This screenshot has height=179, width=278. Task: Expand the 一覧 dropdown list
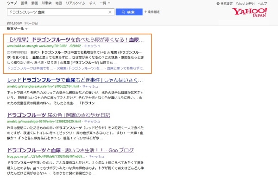pos(105,3)
